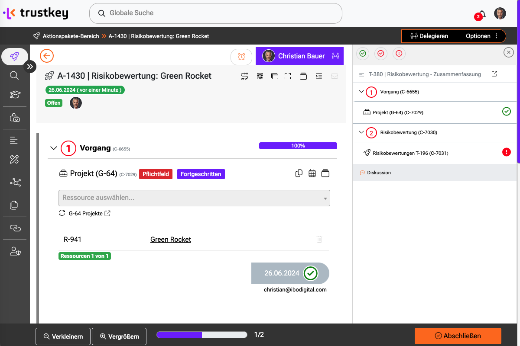Open the graduation cap sidebar item
This screenshot has height=346, width=520.
point(14,95)
